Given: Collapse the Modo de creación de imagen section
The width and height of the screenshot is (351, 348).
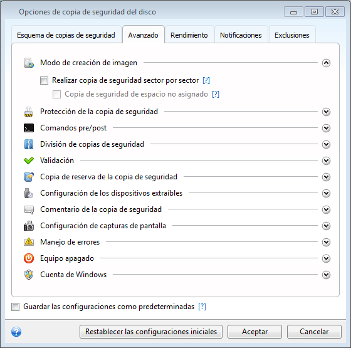Looking at the screenshot, I should tap(326, 63).
